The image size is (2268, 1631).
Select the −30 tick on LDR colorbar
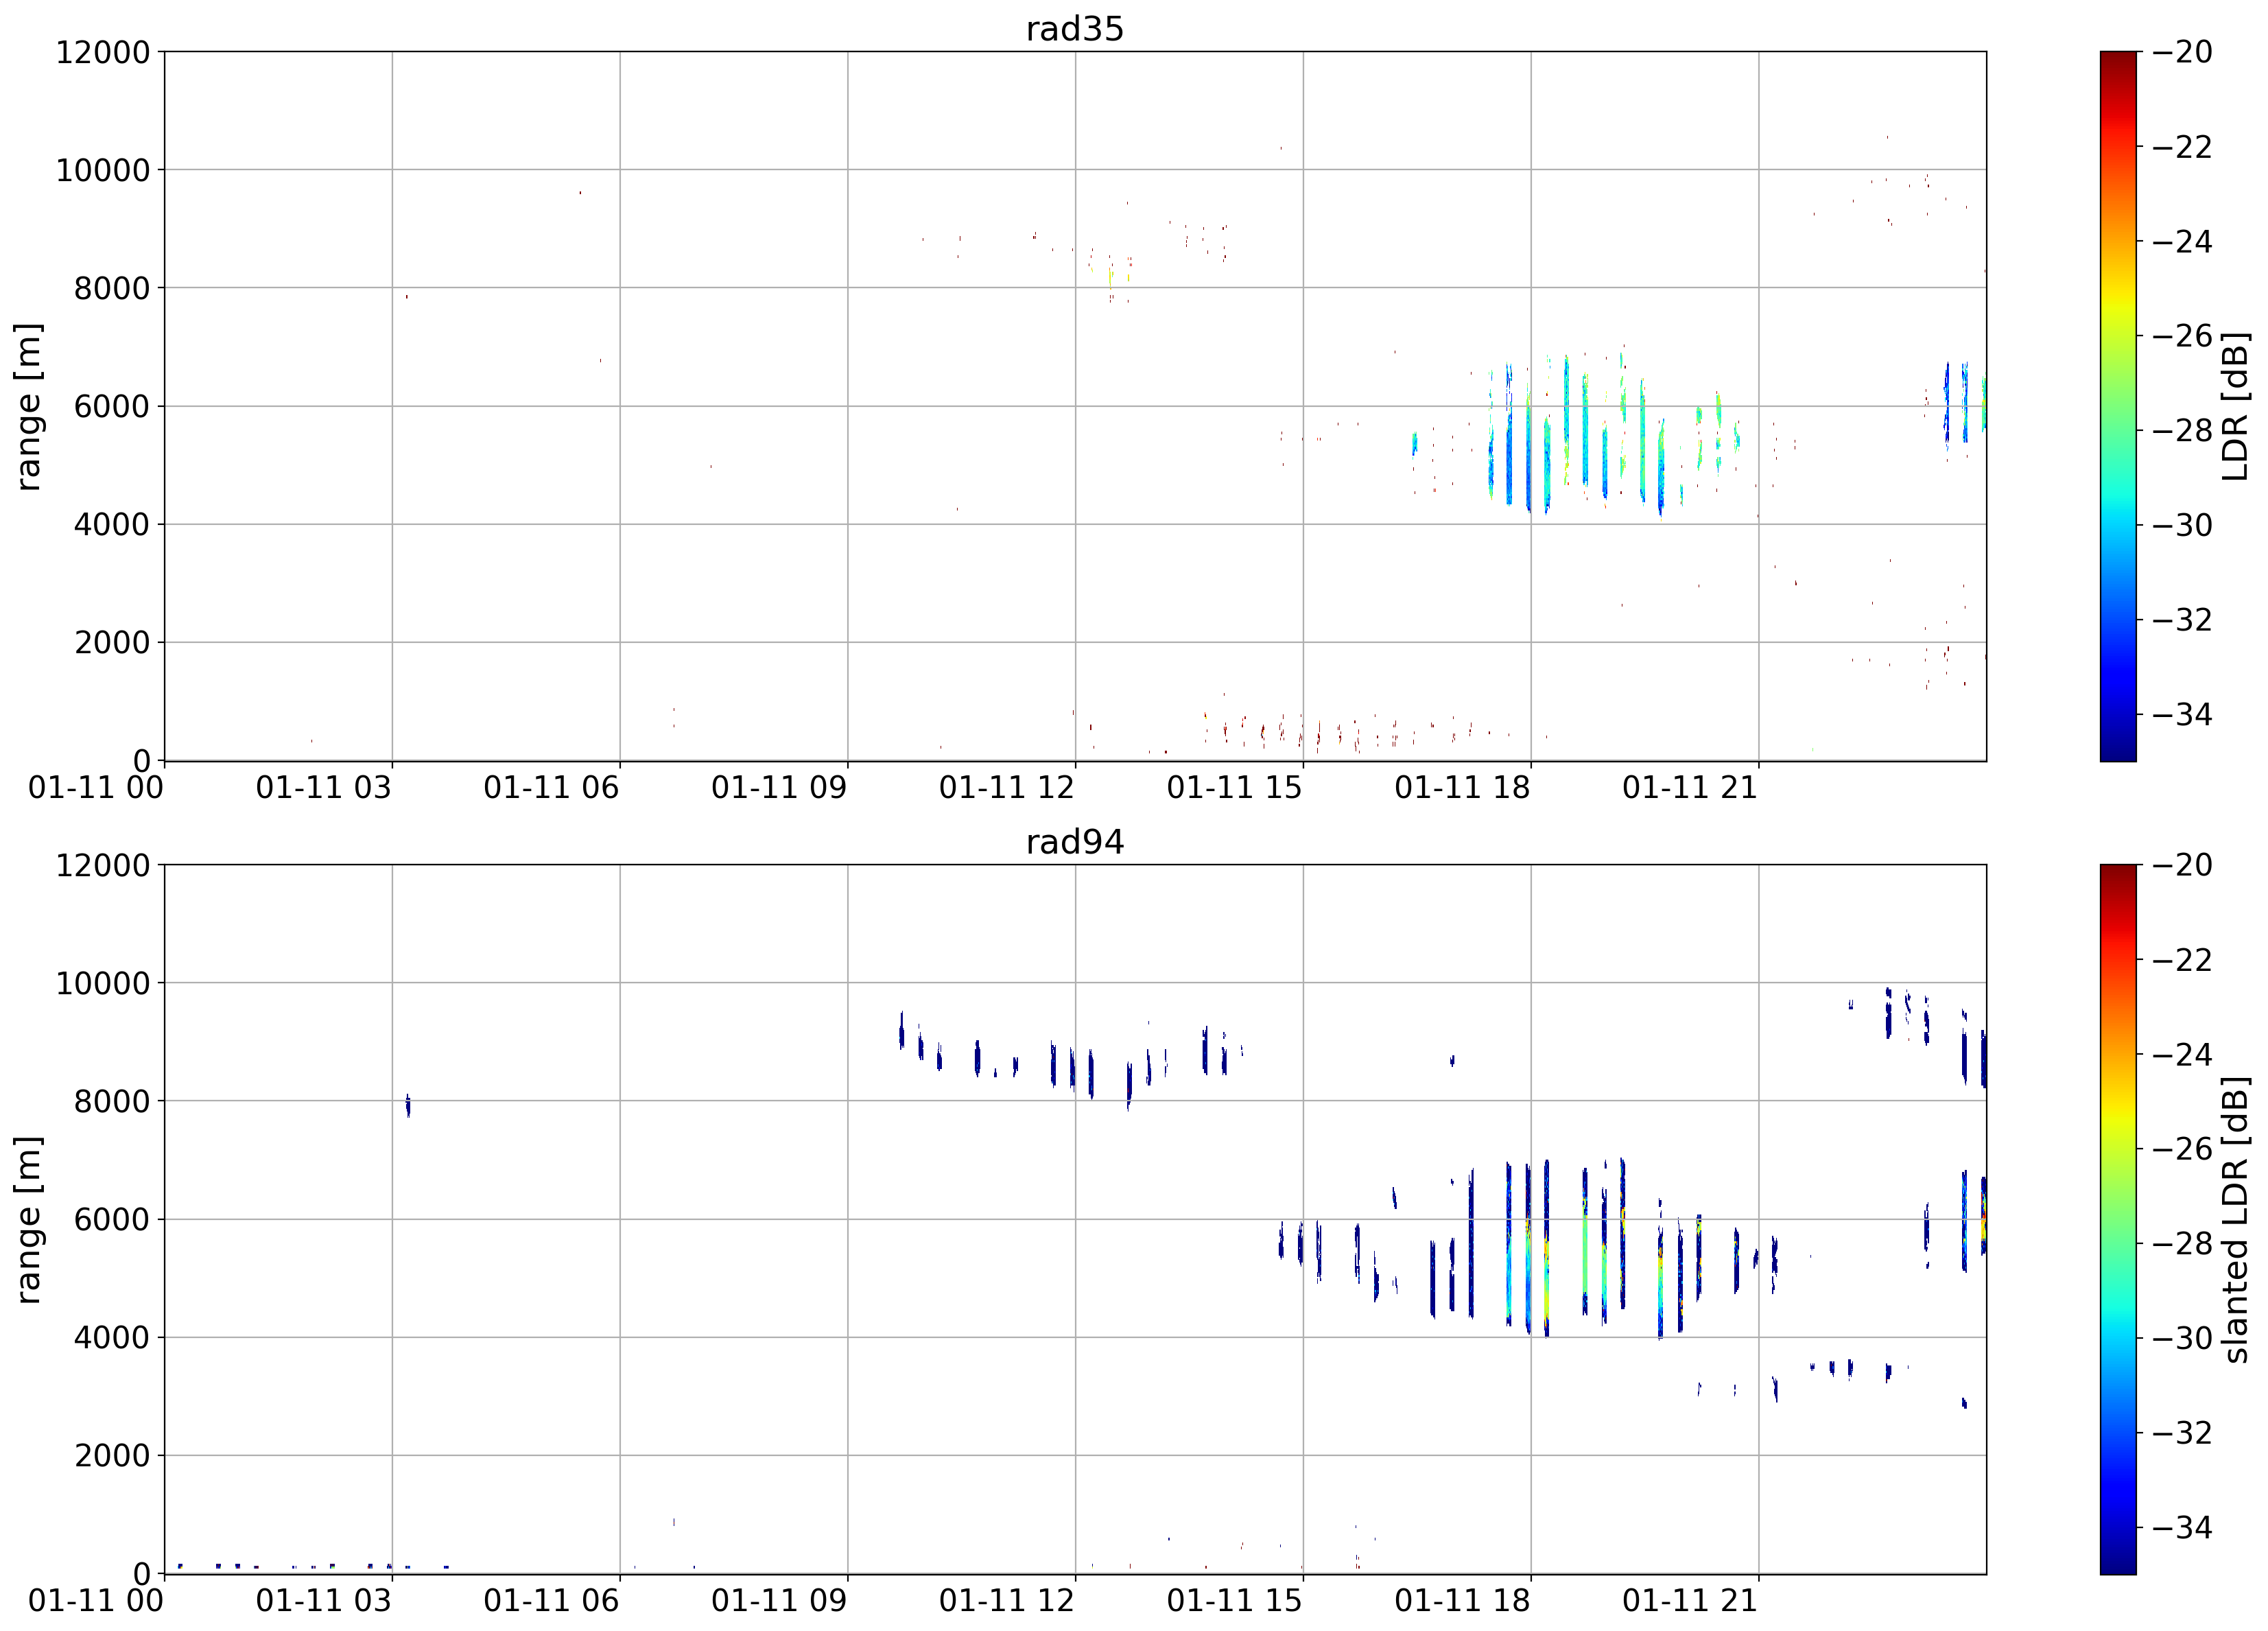pyautogui.click(x=2182, y=525)
